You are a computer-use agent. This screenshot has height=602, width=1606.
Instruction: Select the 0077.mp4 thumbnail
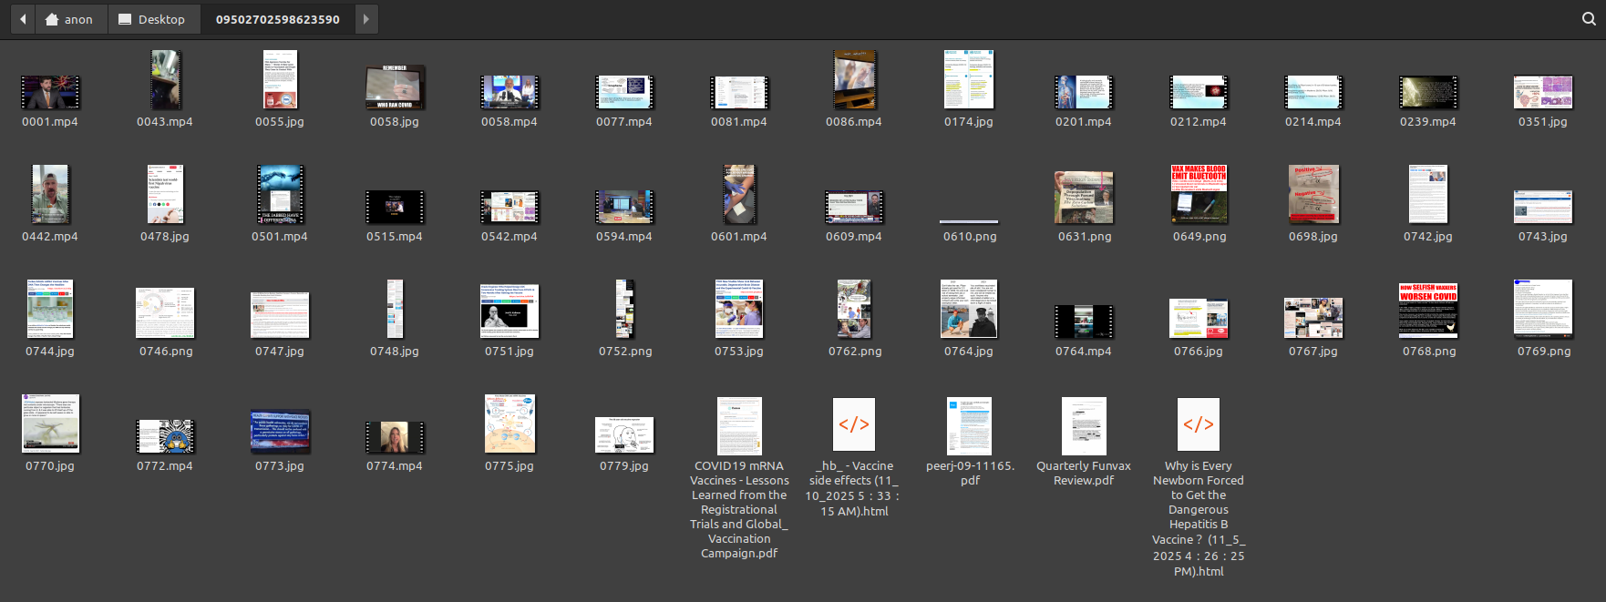(624, 92)
